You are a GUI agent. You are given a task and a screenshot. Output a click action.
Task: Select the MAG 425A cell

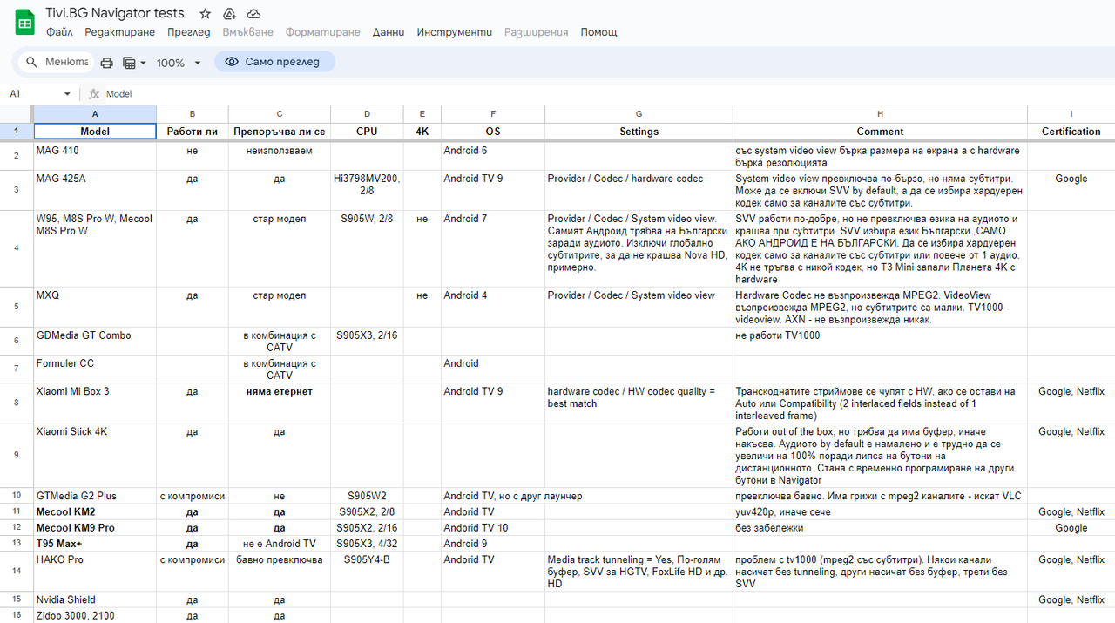point(95,191)
